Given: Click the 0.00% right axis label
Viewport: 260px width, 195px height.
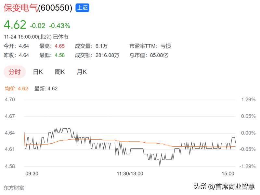Looking at the screenshot, I should tap(248, 133).
